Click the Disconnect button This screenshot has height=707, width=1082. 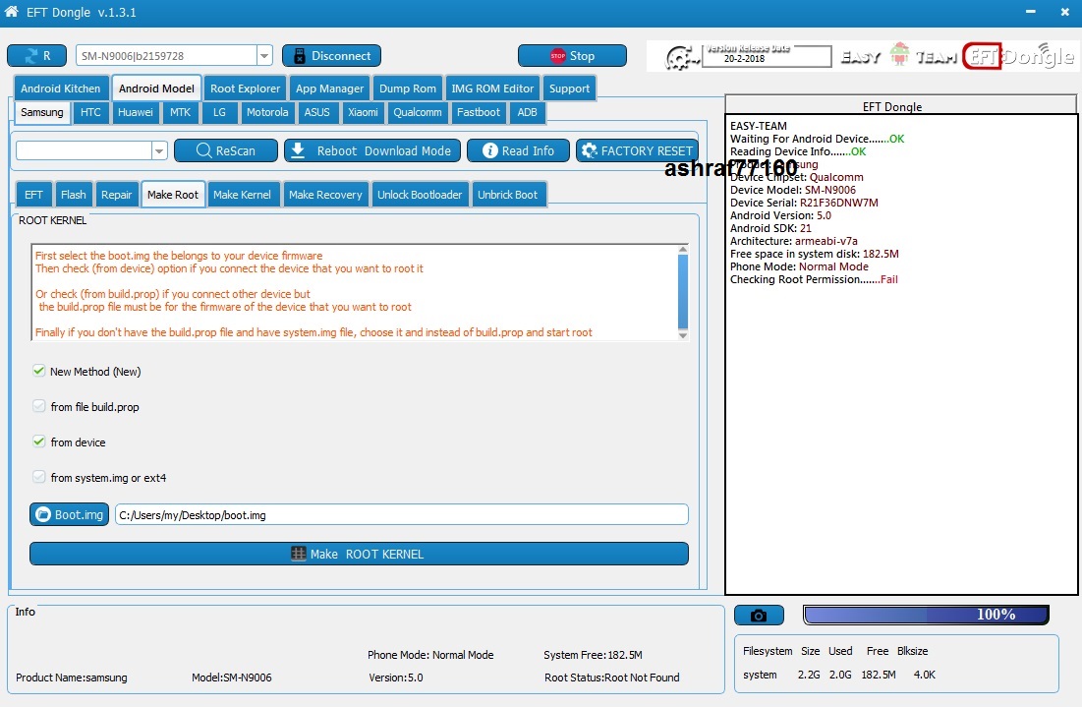(x=331, y=56)
